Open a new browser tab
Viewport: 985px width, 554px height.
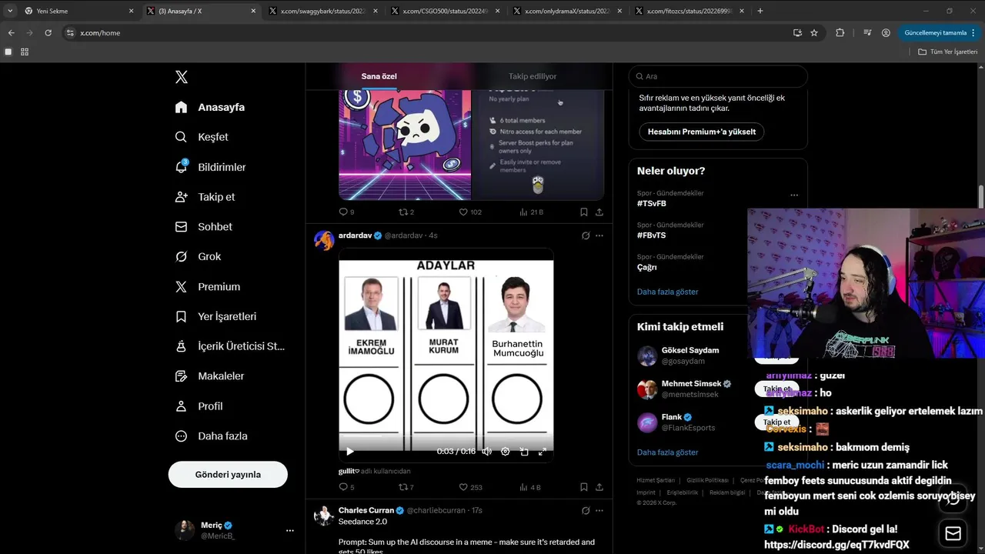760,11
